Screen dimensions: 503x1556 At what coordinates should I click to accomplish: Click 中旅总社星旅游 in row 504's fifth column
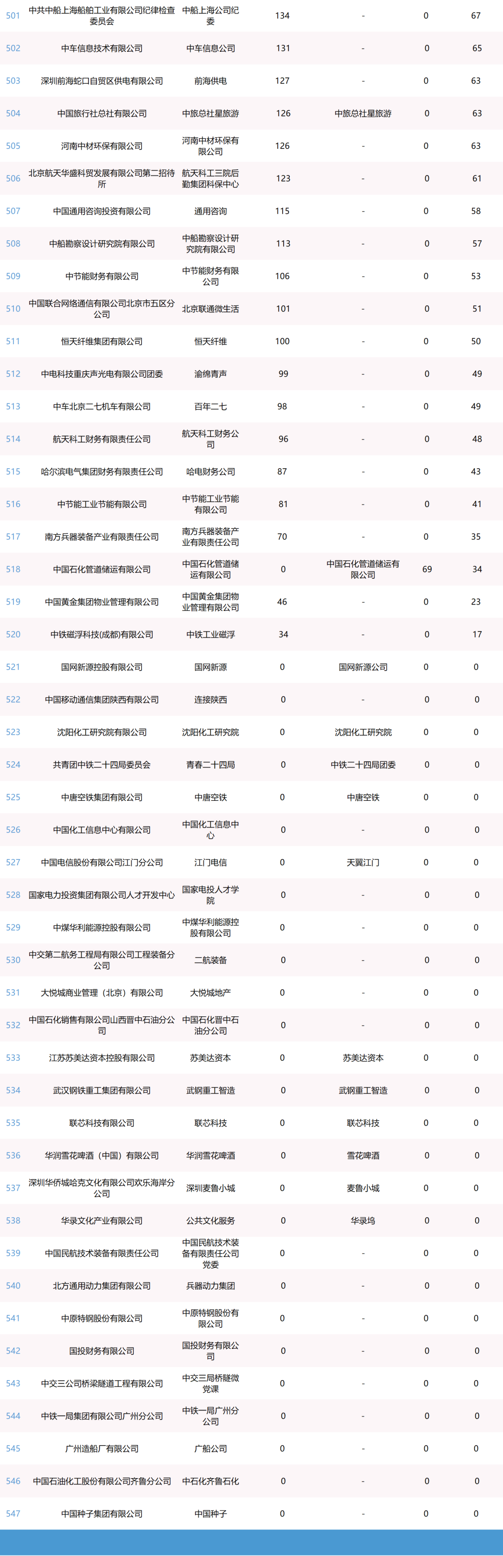(363, 113)
